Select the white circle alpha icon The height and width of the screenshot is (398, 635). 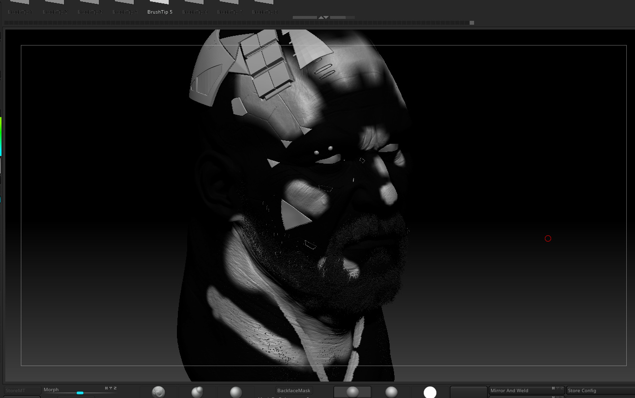point(430,392)
